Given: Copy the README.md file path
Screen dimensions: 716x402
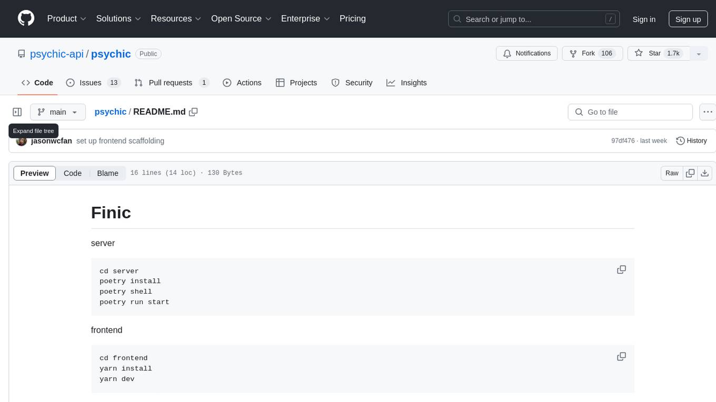Looking at the screenshot, I should coord(193,112).
